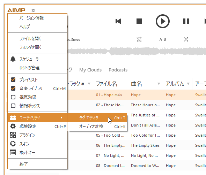Image resolution: width=206 pixels, height=175 pixels.
Task: Enable the 視覚効果 checkbox
Action: [13, 97]
